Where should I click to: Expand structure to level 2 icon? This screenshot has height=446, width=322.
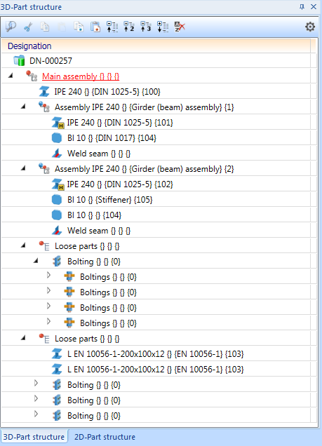pyautogui.click(x=129, y=27)
